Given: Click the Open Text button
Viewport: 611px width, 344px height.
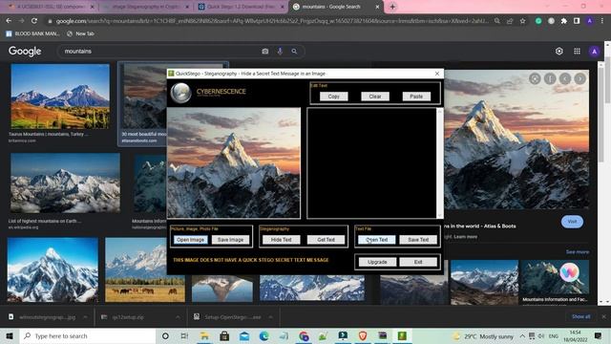Looking at the screenshot, I should click(376, 240).
